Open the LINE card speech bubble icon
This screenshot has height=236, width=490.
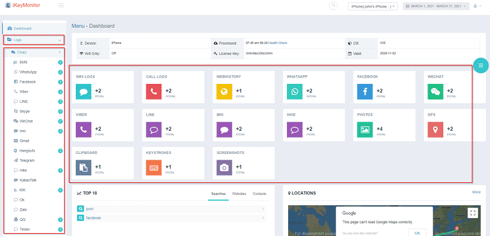pos(154,130)
